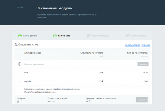Click the Кол-во посетителей column header
The height and width of the screenshot is (111, 165).
pyautogui.click(x=137, y=53)
